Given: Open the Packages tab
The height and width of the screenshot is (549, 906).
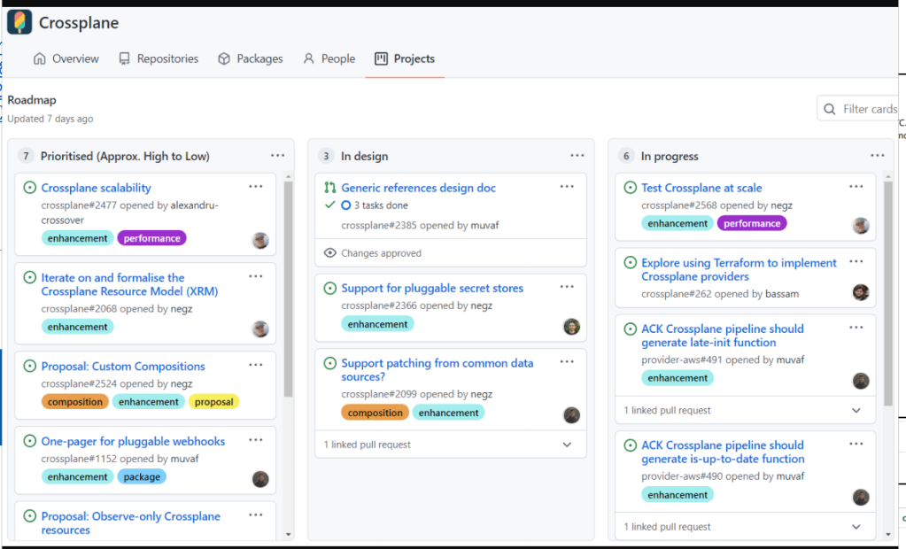Looking at the screenshot, I should click(x=250, y=59).
